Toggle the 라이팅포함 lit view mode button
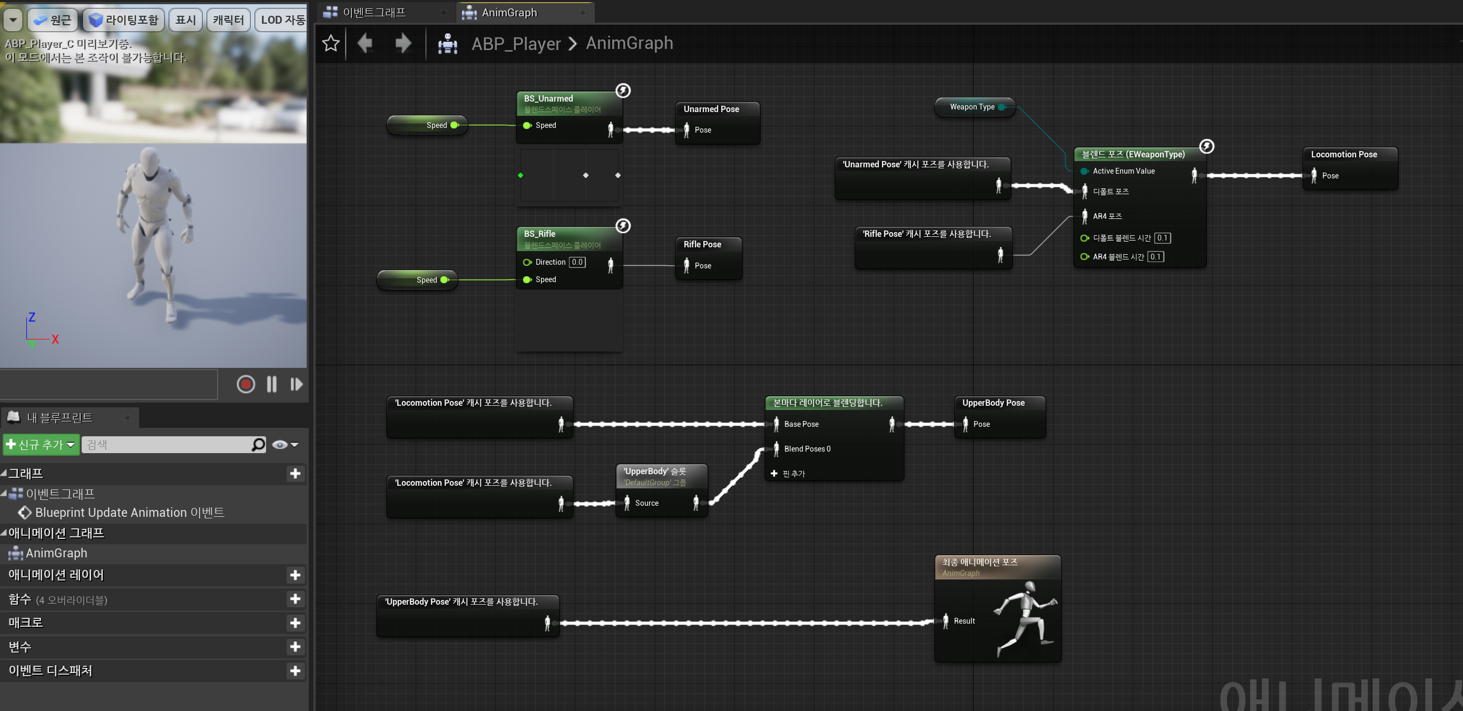This screenshot has width=1463, height=711. point(124,21)
